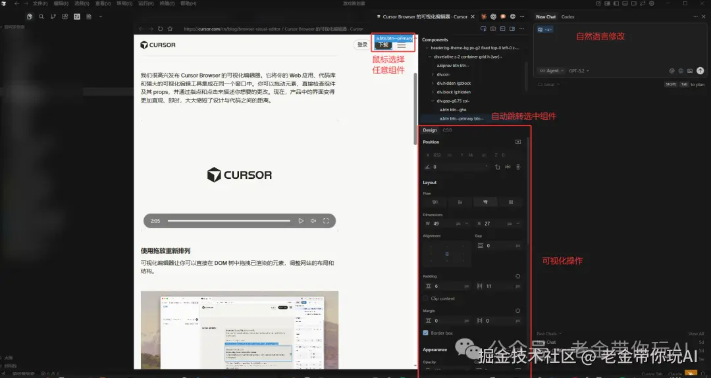Close the Cursor Browser editor tab

[473, 16]
